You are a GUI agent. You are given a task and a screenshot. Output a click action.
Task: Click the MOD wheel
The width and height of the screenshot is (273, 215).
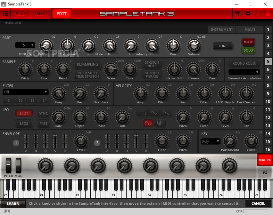[x=19, y=165]
